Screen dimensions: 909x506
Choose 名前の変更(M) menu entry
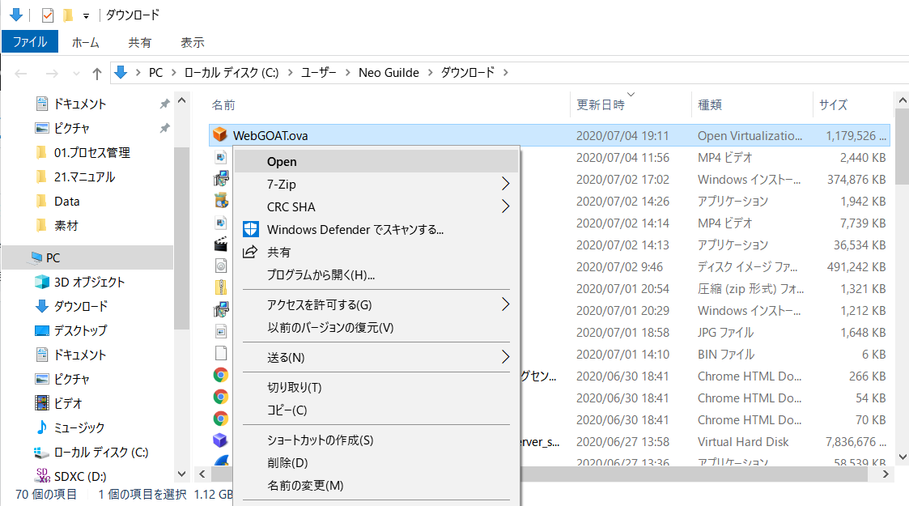pos(376,485)
